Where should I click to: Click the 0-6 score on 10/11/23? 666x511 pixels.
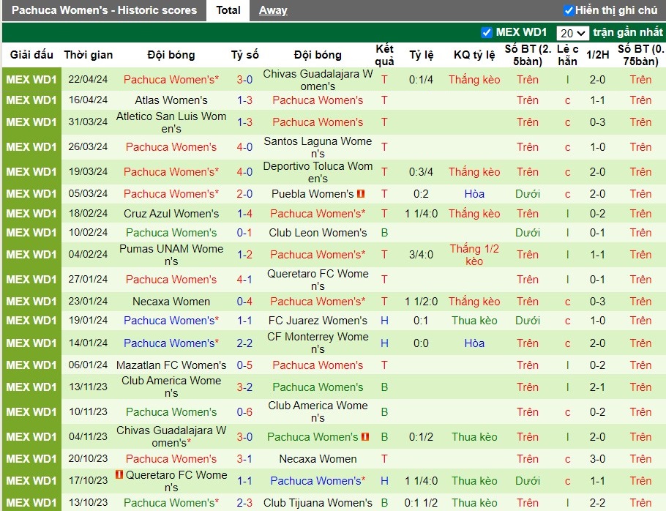[244, 412]
